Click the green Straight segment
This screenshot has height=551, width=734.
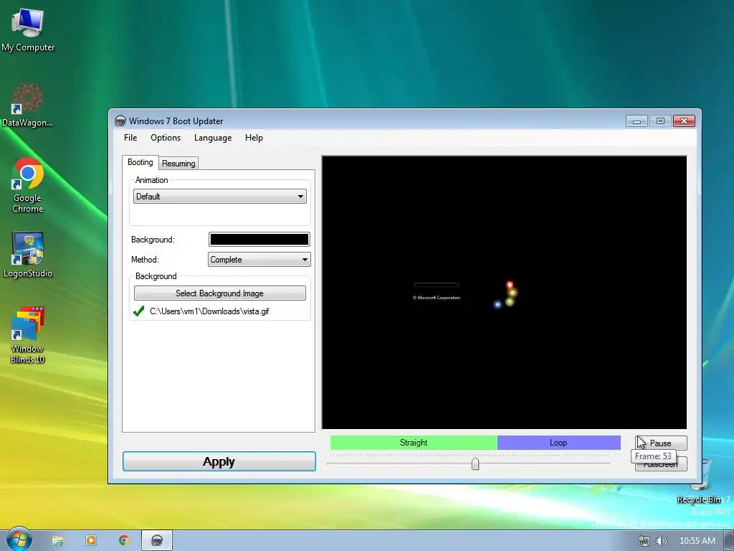414,443
